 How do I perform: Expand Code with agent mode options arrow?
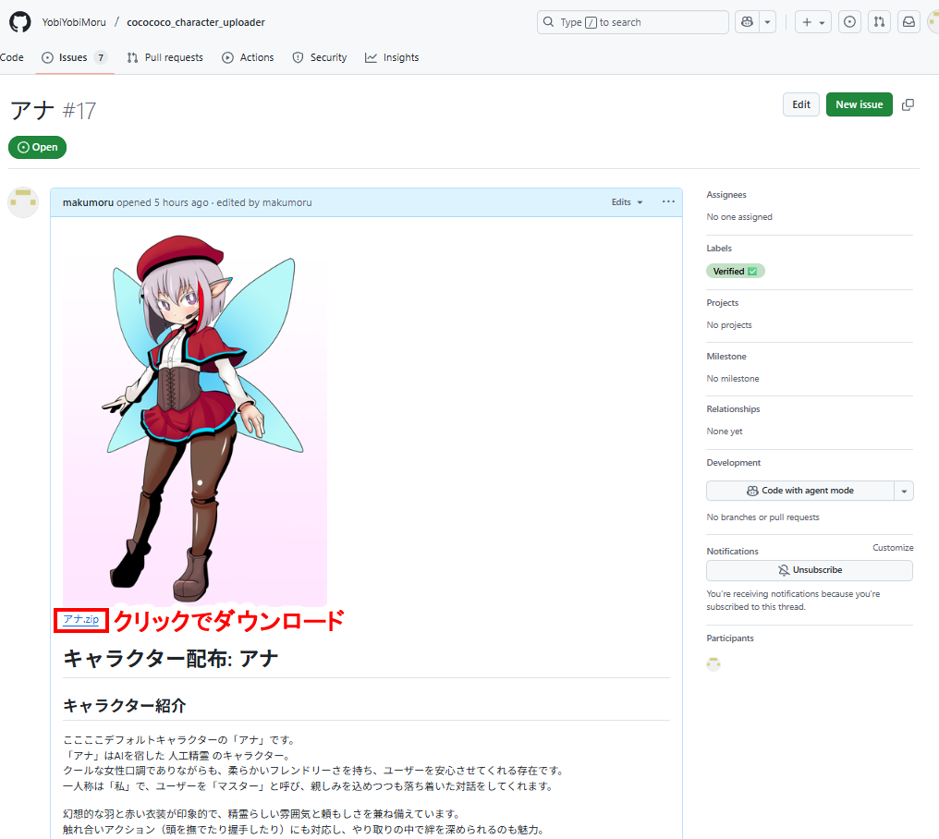[904, 491]
